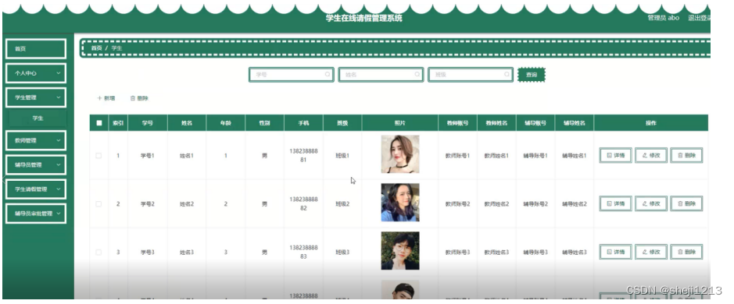Click the 学生在线请假管理系统 title
Image resolution: width=734 pixels, height=304 pixels.
coord(363,18)
